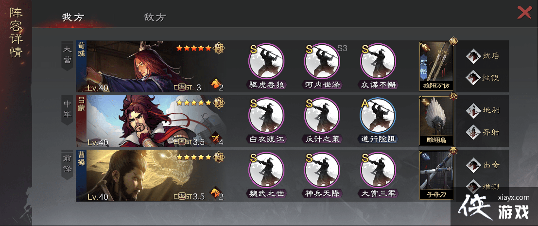Tap the 大赏三军 skill icon

pyautogui.click(x=378, y=170)
